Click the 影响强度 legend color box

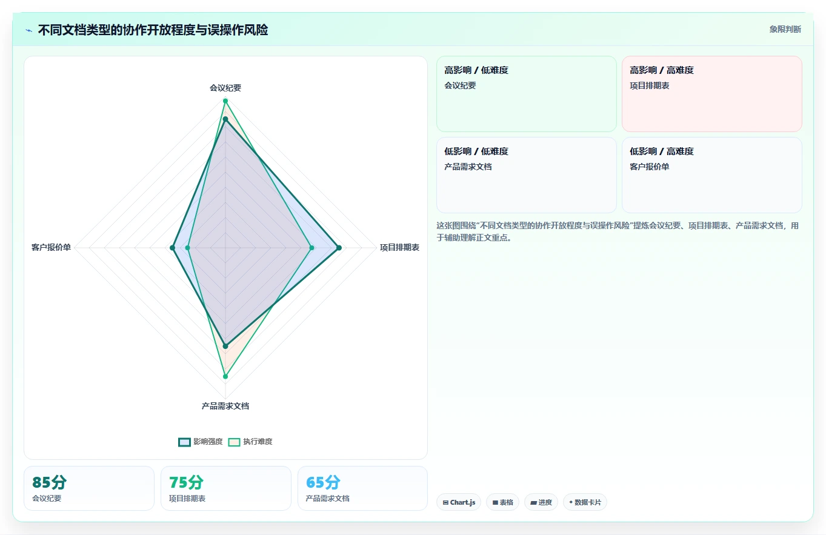click(185, 442)
